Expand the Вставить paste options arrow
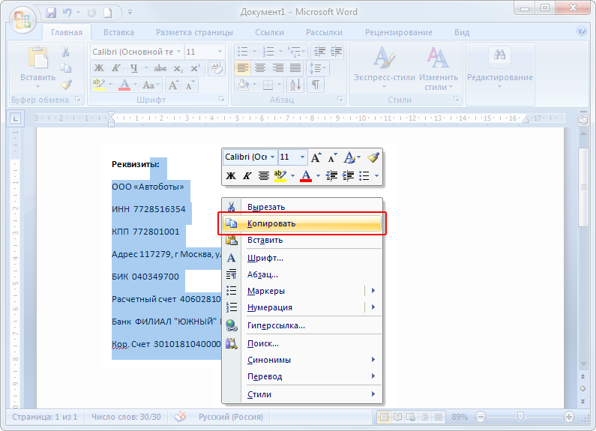 37,87
